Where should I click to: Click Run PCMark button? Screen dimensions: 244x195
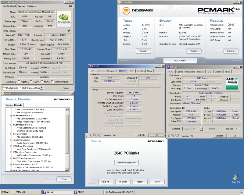[180, 61]
